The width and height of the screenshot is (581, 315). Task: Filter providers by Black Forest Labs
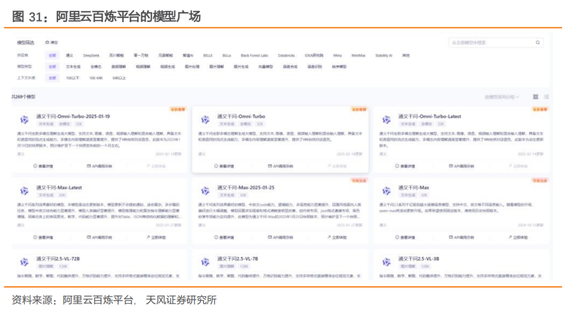point(254,55)
